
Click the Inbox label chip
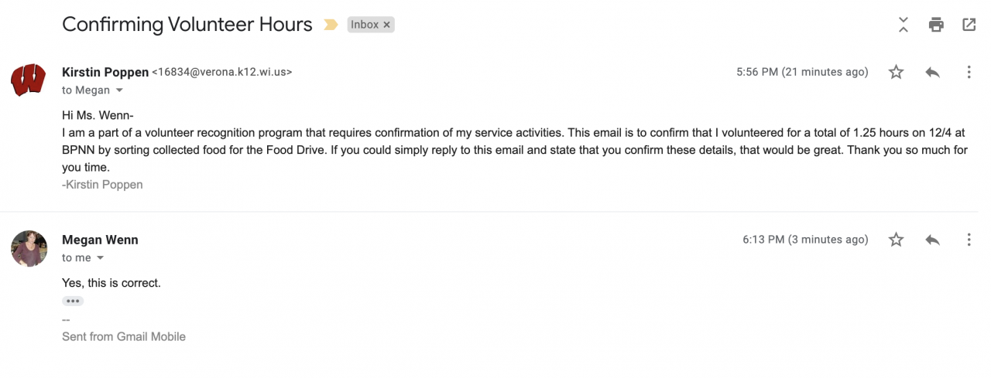(x=364, y=25)
